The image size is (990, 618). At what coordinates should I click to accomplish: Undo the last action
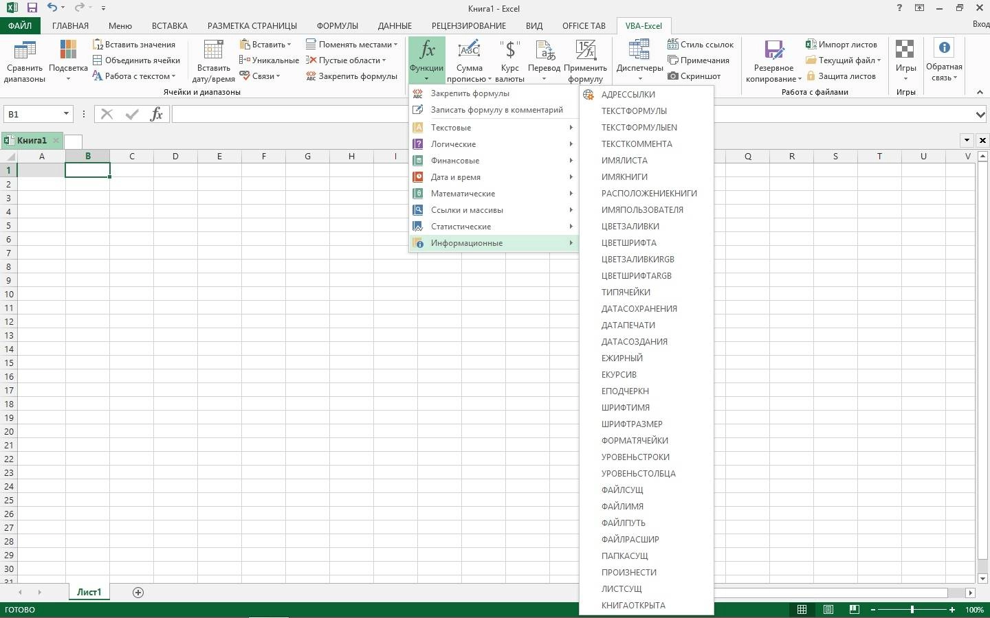(52, 8)
